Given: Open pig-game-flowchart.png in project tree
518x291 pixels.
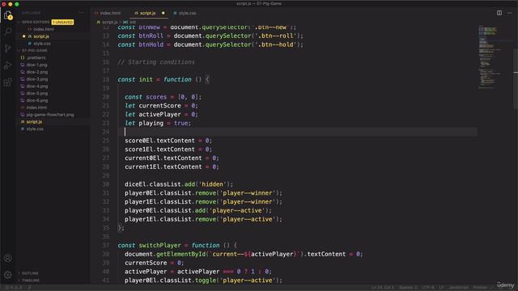Looking at the screenshot, I should (50, 115).
